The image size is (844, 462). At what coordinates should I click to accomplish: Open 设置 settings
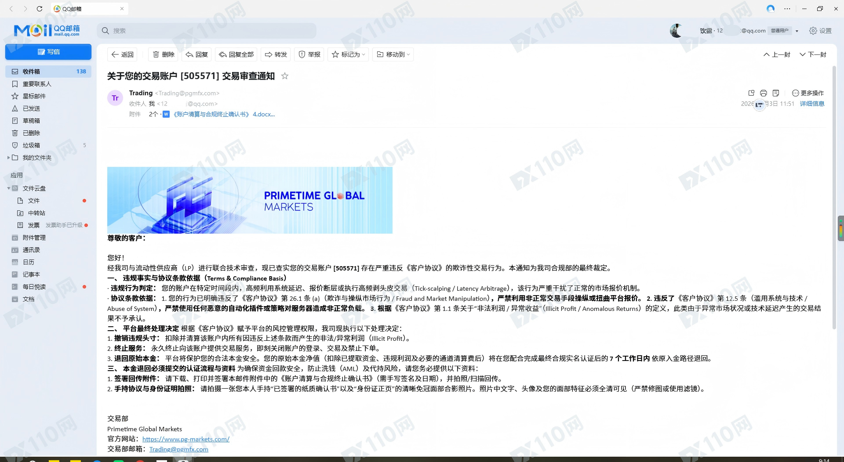pyautogui.click(x=820, y=31)
